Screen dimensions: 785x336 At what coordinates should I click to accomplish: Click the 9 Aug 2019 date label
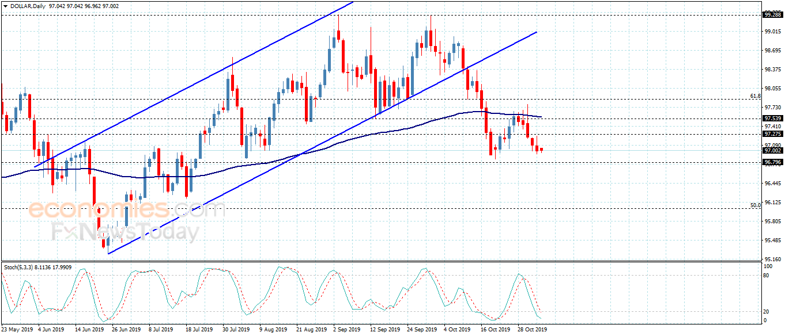click(x=273, y=330)
